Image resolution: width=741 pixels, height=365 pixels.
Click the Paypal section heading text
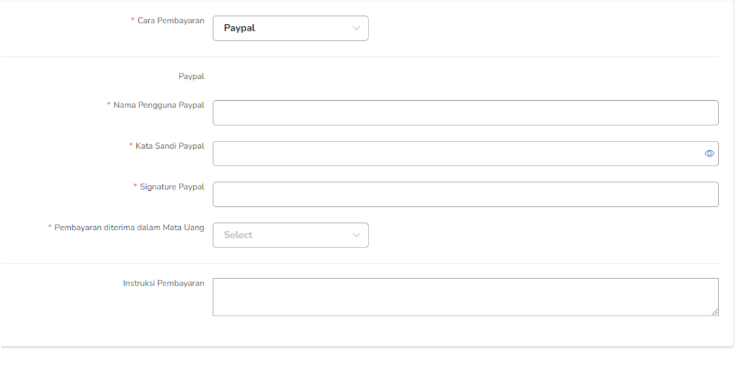(x=192, y=77)
